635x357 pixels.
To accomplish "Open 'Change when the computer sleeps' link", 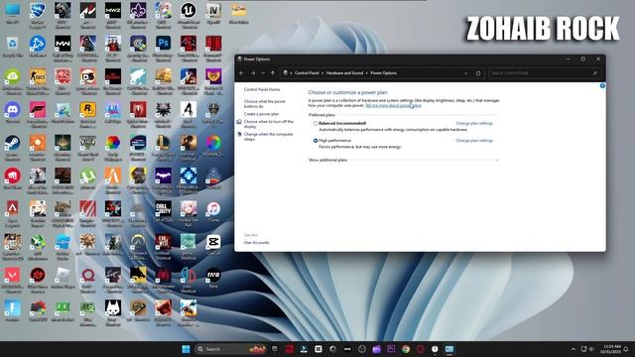I will 268,137.
